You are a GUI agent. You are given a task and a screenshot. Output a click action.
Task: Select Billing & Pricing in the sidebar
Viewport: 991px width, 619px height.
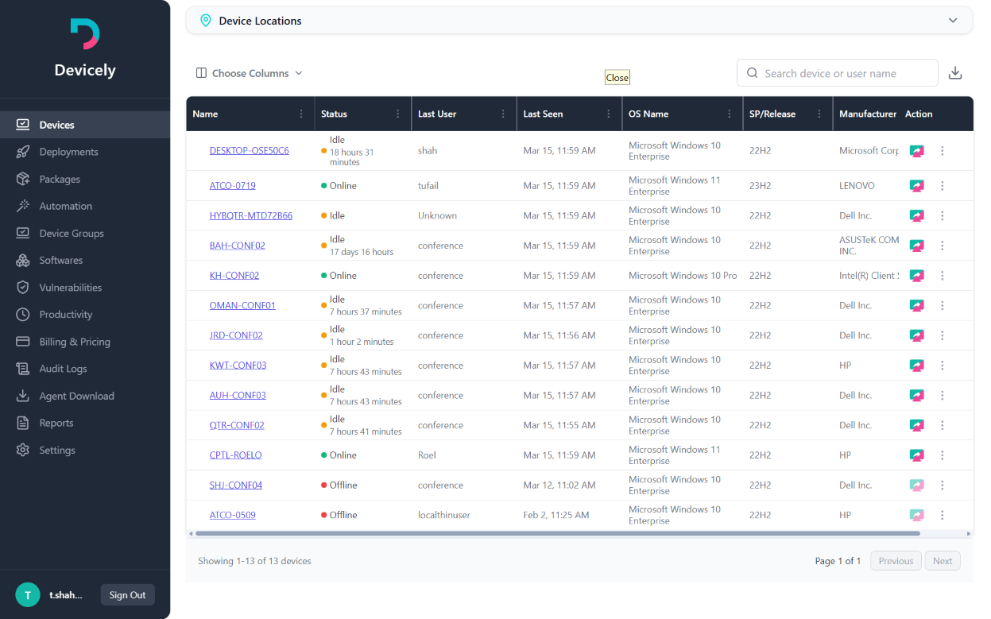pyautogui.click(x=74, y=341)
